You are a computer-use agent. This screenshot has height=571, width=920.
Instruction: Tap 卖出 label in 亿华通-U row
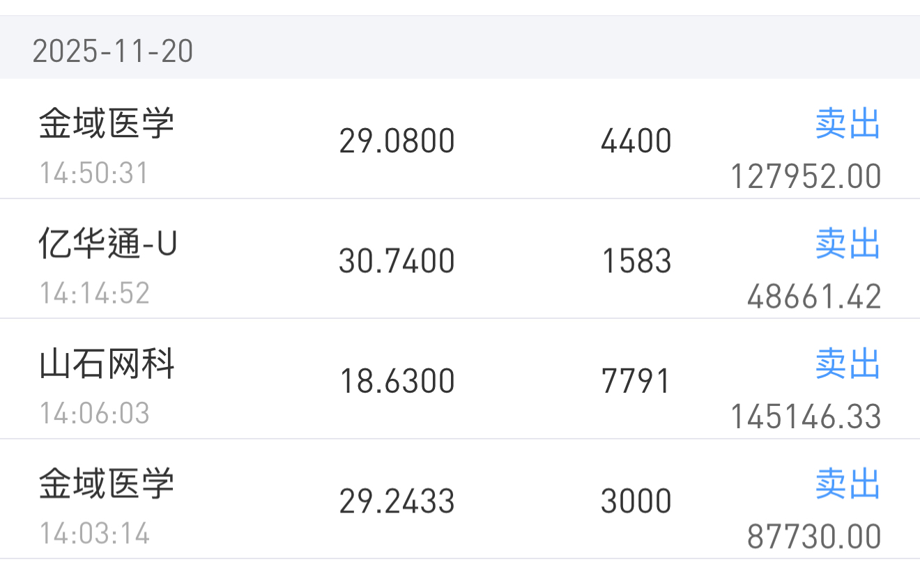pyautogui.click(x=848, y=244)
